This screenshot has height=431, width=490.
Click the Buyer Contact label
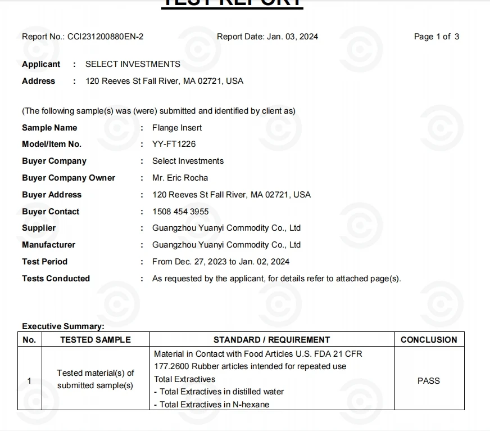click(51, 212)
